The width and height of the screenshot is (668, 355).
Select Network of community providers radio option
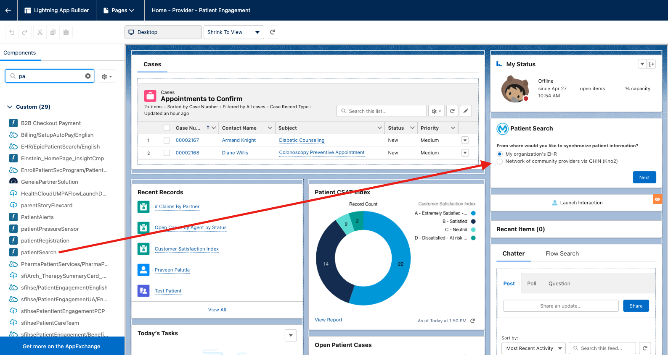pos(500,161)
